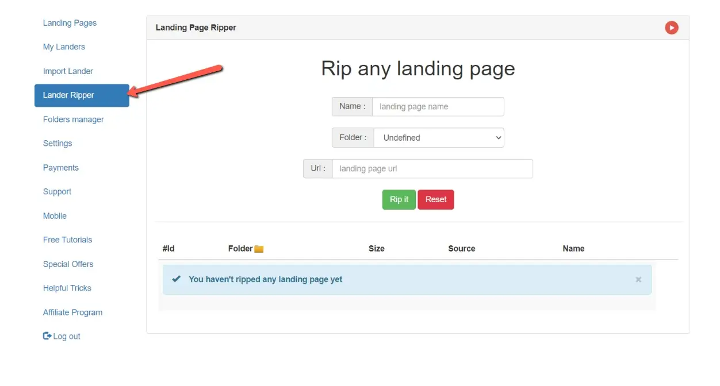The image size is (720, 386).
Task: Click the Log out icon
Action: [x=47, y=336]
